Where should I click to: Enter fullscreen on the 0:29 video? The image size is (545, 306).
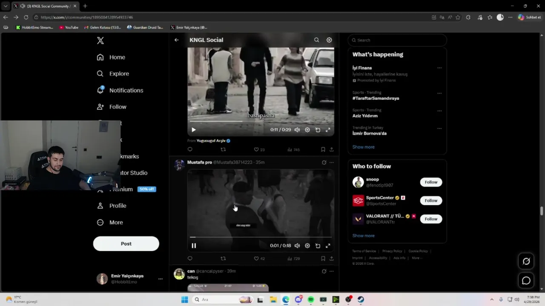click(328, 130)
